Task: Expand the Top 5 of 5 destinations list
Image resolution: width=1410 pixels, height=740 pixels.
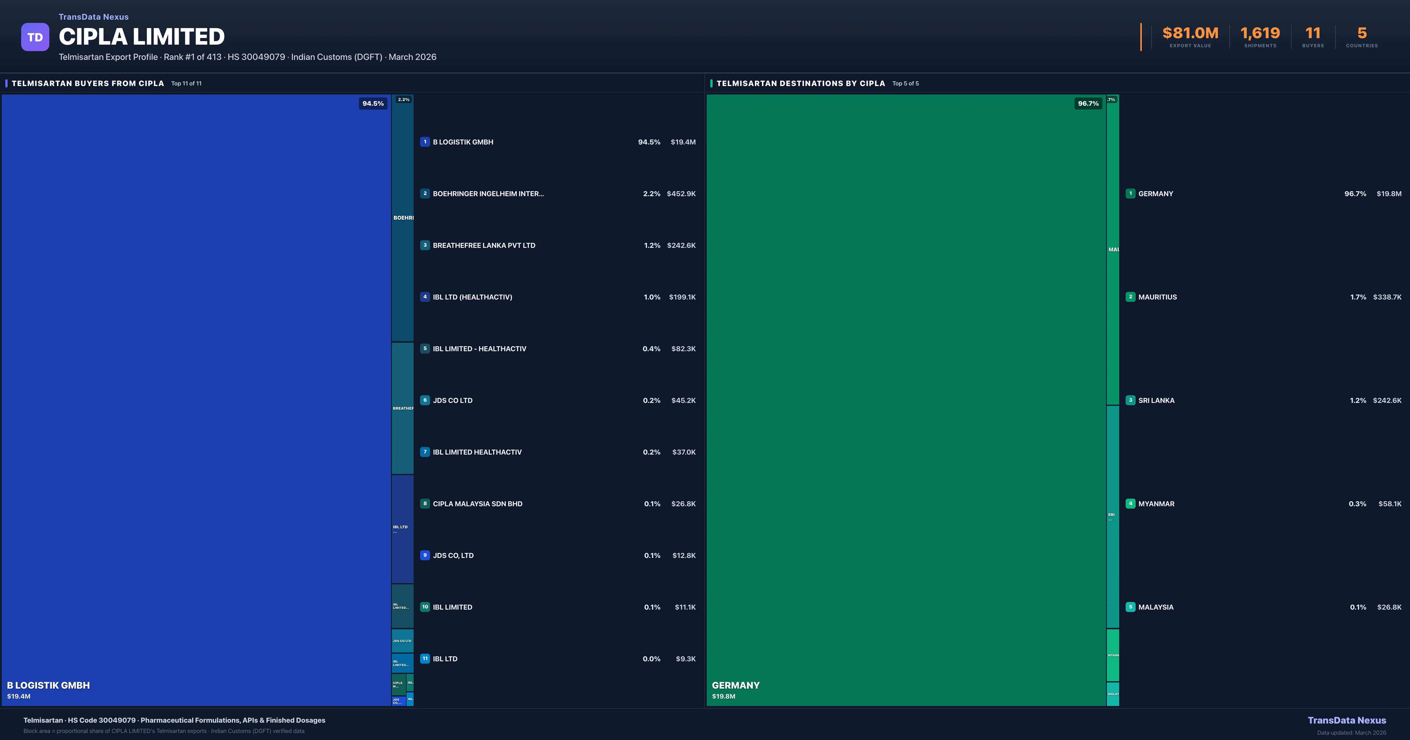Action: pos(905,83)
